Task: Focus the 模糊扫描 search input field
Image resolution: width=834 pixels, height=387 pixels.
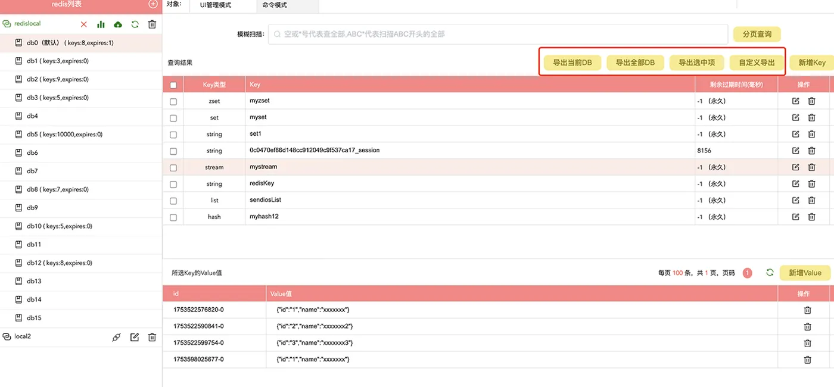Action: click(498, 35)
